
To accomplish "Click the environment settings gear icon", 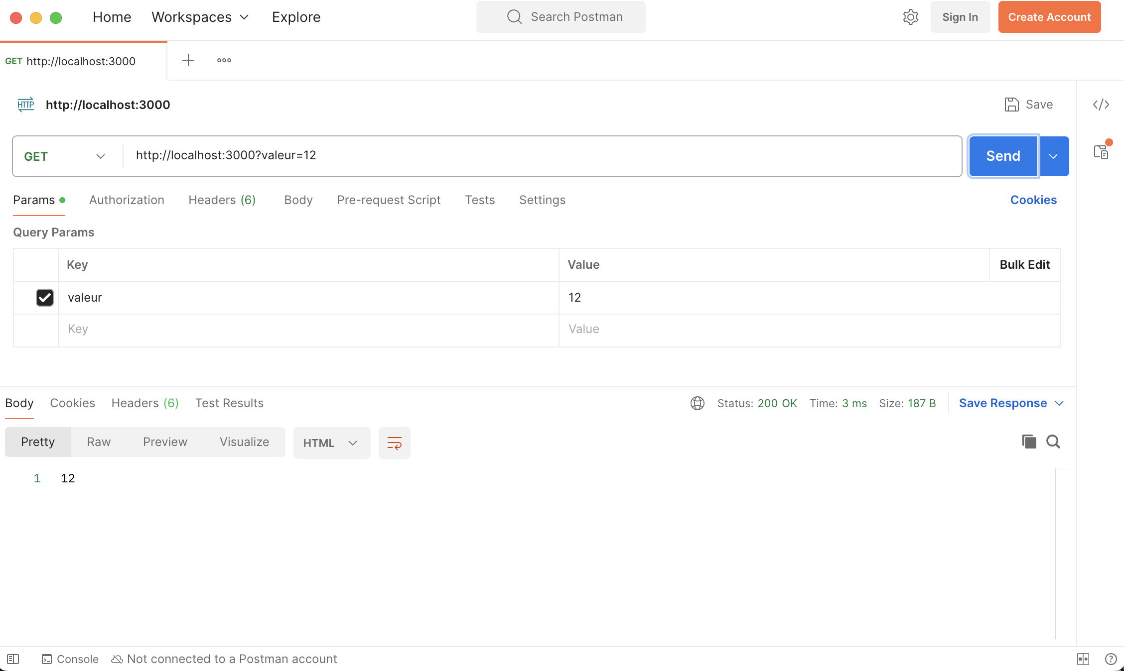I will point(910,17).
